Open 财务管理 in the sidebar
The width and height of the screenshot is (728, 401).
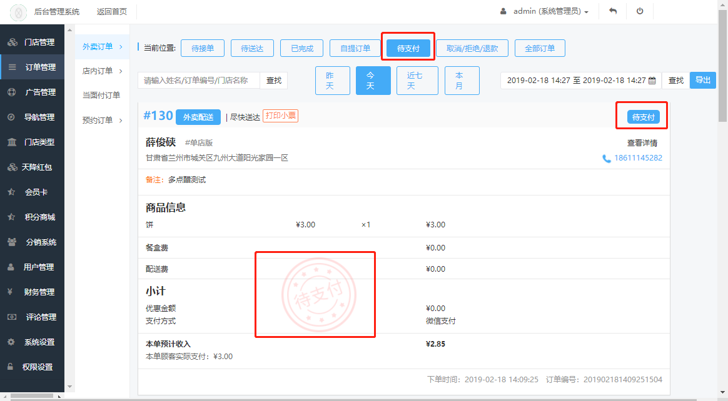tap(32, 292)
